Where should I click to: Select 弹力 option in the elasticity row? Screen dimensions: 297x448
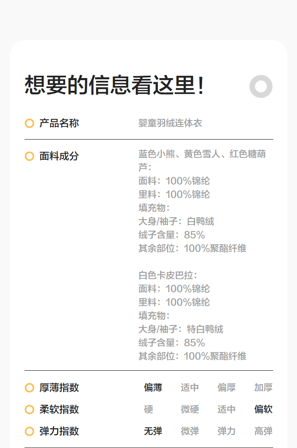coord(227,431)
